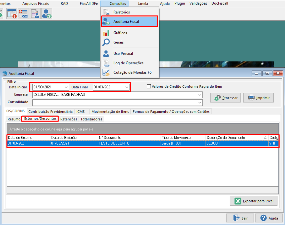The image size is (285, 225).
Task: Open the Data Final date dropdown
Action: point(126,87)
